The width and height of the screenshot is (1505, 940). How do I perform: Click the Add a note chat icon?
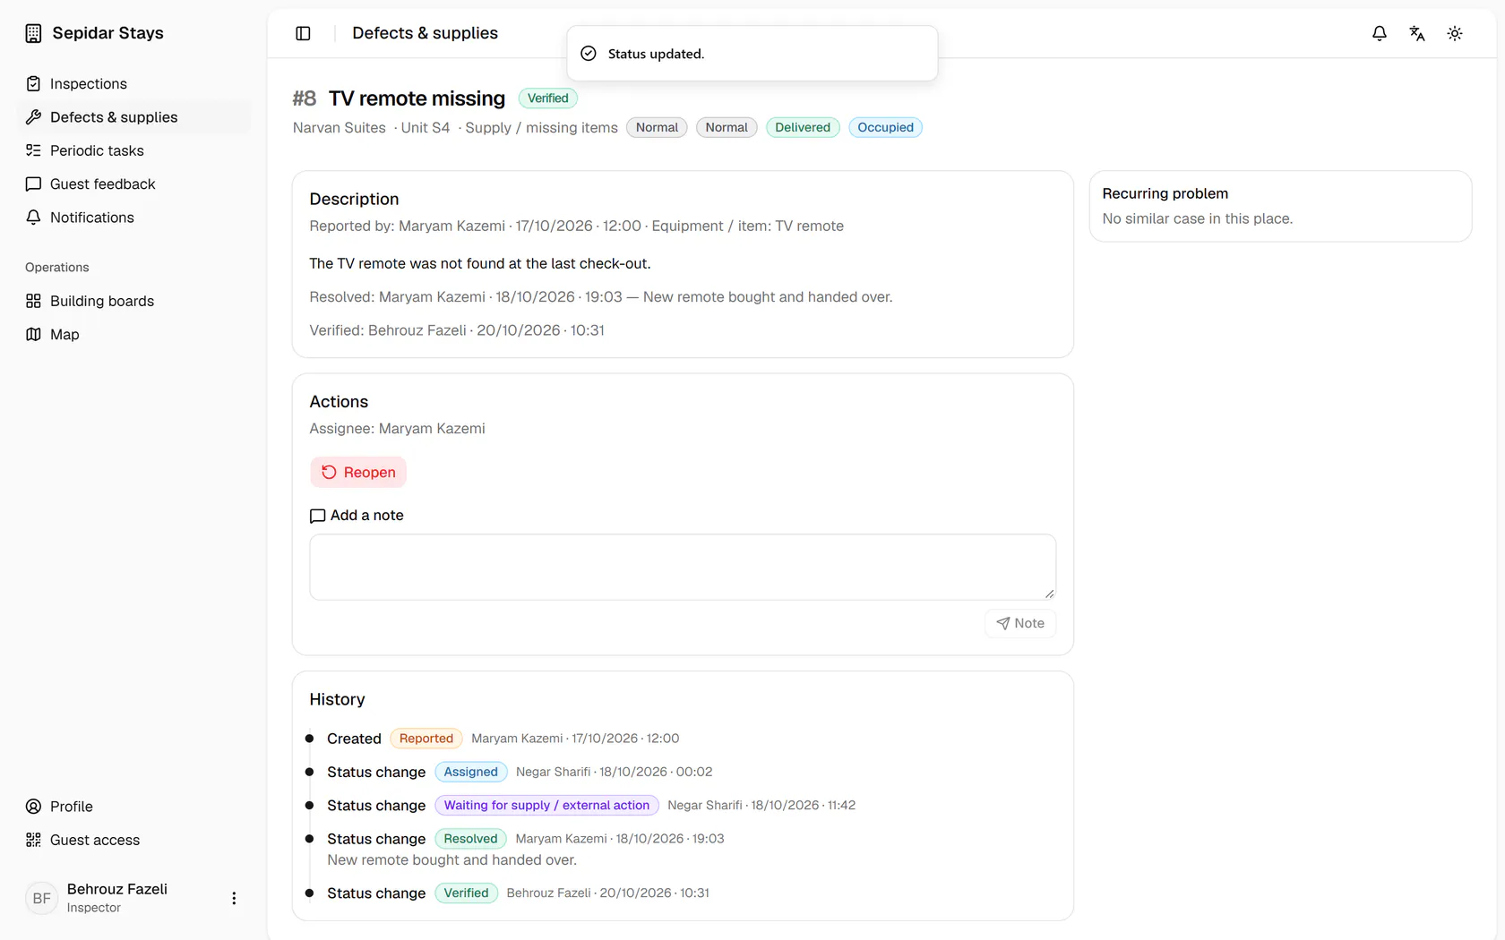tap(317, 516)
